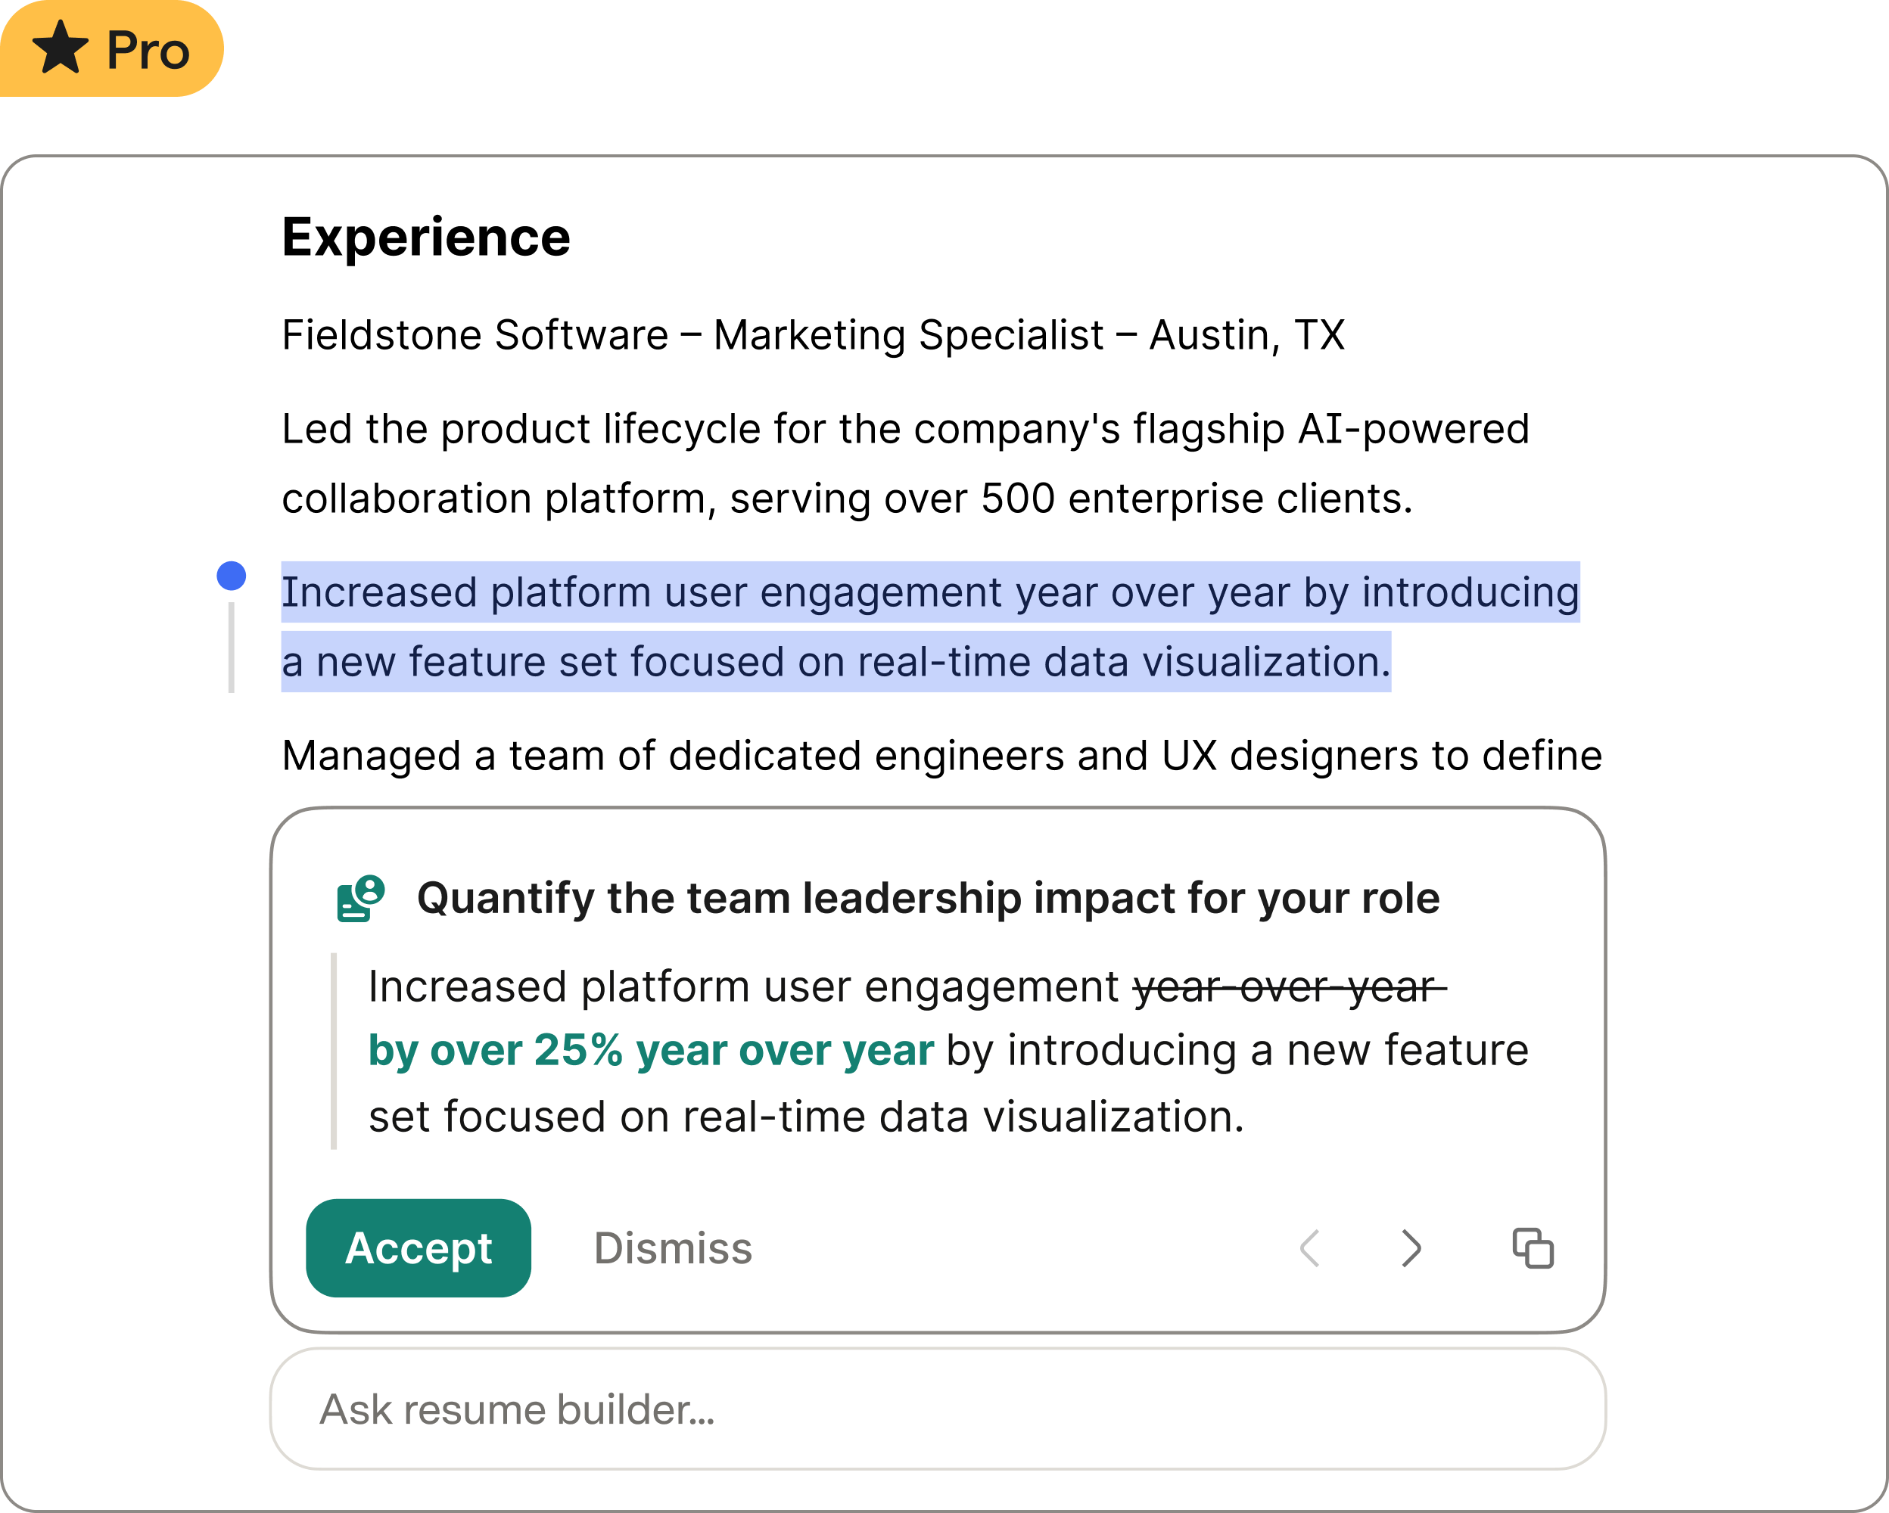Accept the suggested resume edit
1889x1513 pixels.
point(418,1248)
